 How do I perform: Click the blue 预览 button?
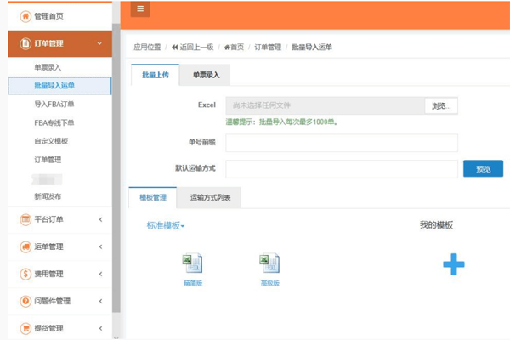(483, 169)
